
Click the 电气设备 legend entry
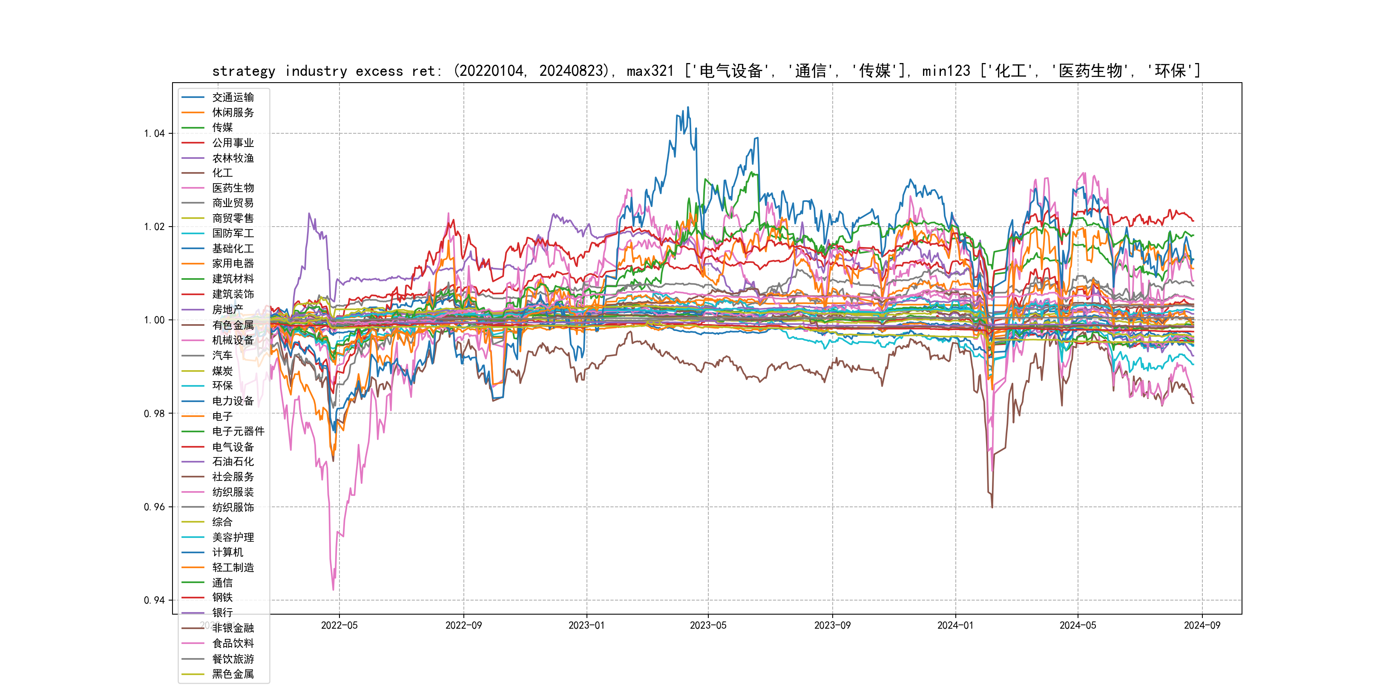pyautogui.click(x=233, y=447)
